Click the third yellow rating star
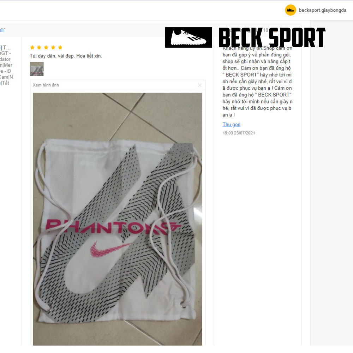Viewport: 353px width, 353px height. pos(46,47)
